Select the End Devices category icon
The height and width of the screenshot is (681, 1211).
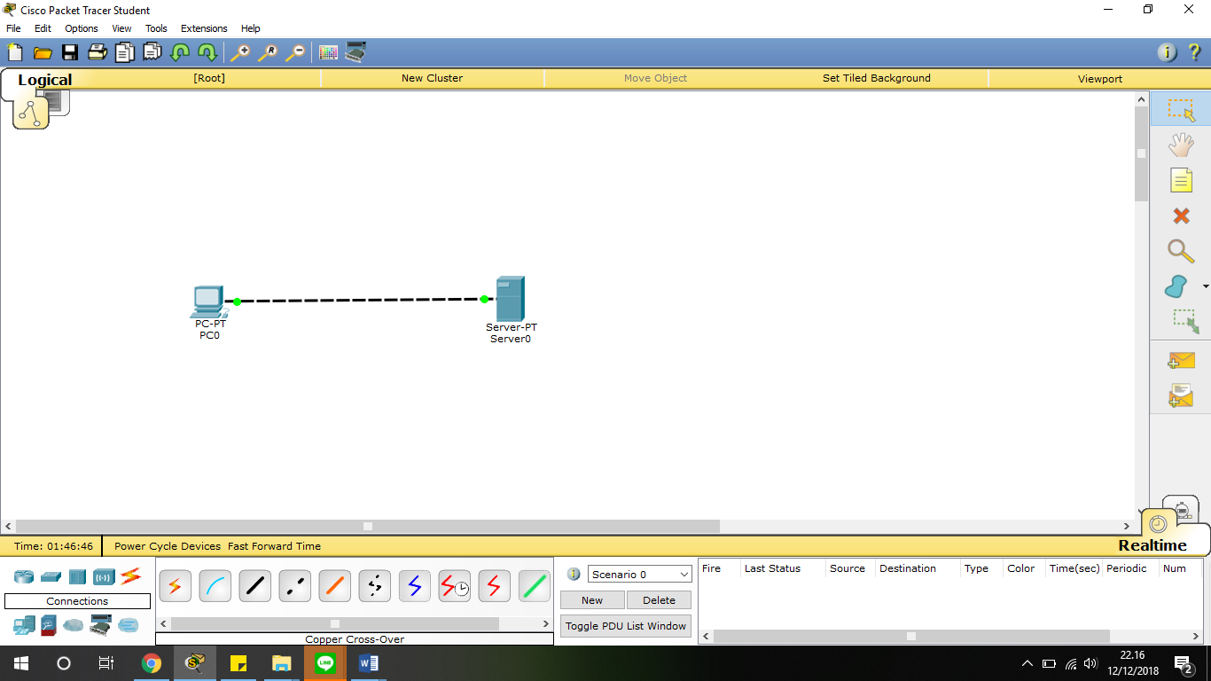tap(22, 625)
